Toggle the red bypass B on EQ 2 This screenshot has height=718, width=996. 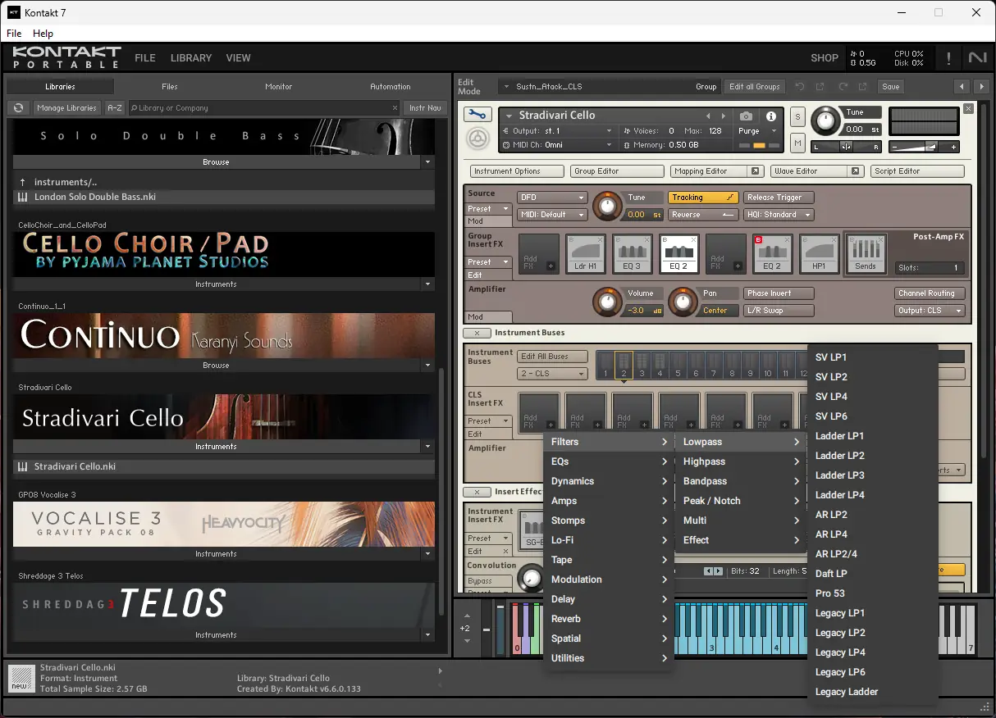pyautogui.click(x=759, y=239)
